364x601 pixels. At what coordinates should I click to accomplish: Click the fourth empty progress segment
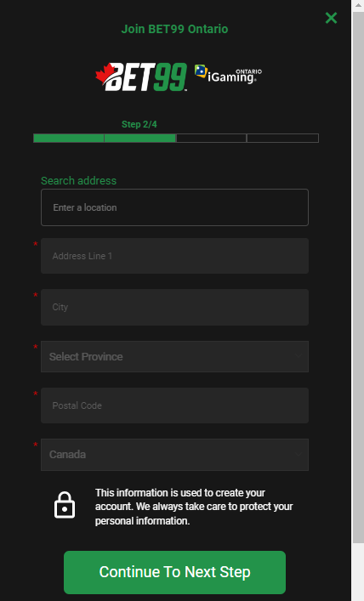point(282,138)
